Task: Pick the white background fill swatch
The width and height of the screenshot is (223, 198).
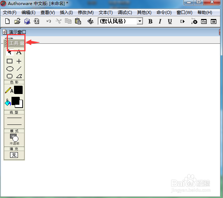Action: 20,105
